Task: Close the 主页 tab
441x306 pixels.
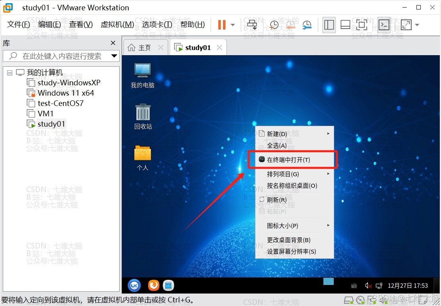Action: point(161,48)
